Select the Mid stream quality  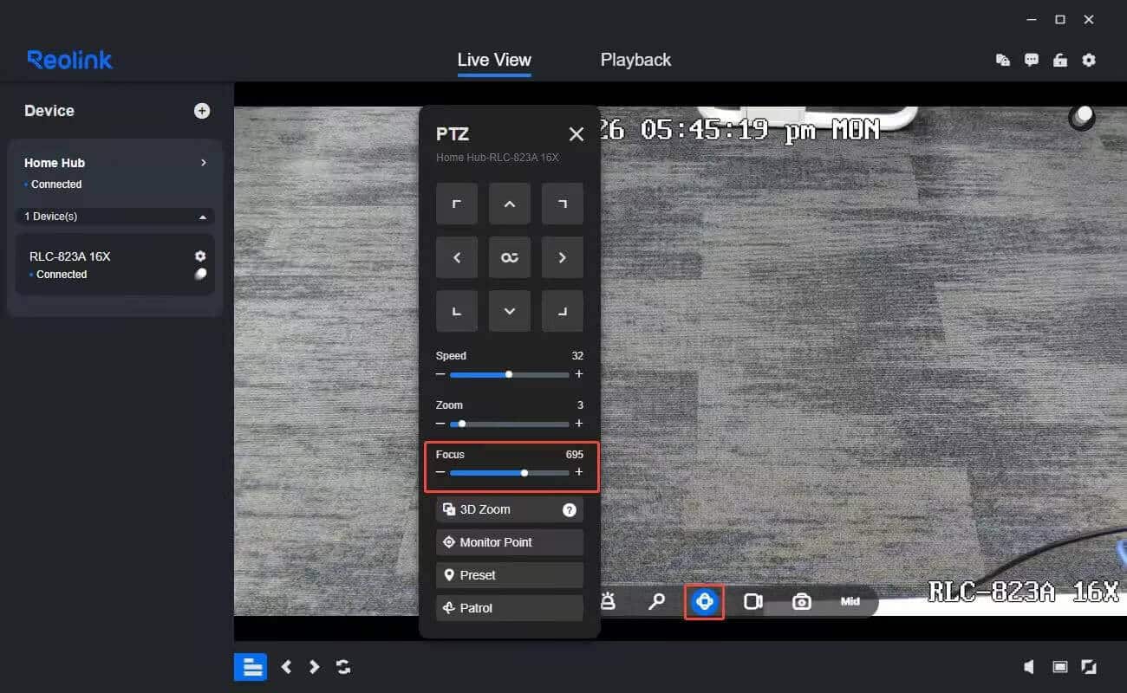coord(850,601)
